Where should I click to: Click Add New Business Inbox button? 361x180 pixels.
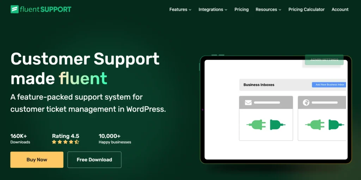(329, 85)
